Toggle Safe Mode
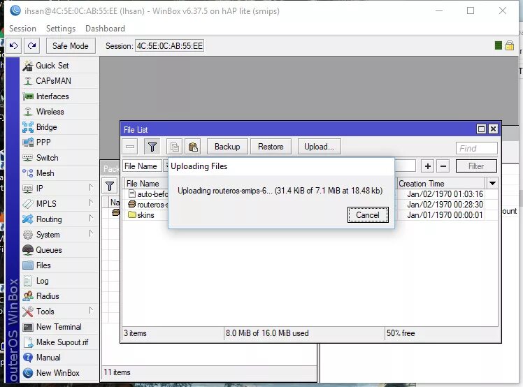 [71, 45]
